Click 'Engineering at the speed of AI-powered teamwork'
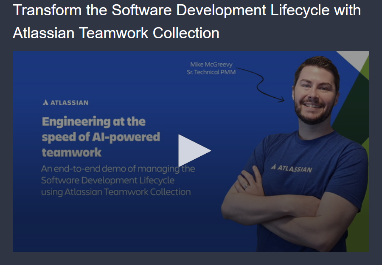382x265 pixels. coord(101,137)
